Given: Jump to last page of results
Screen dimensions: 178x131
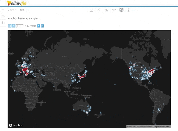Looking at the screenshot, I should point(43,26).
